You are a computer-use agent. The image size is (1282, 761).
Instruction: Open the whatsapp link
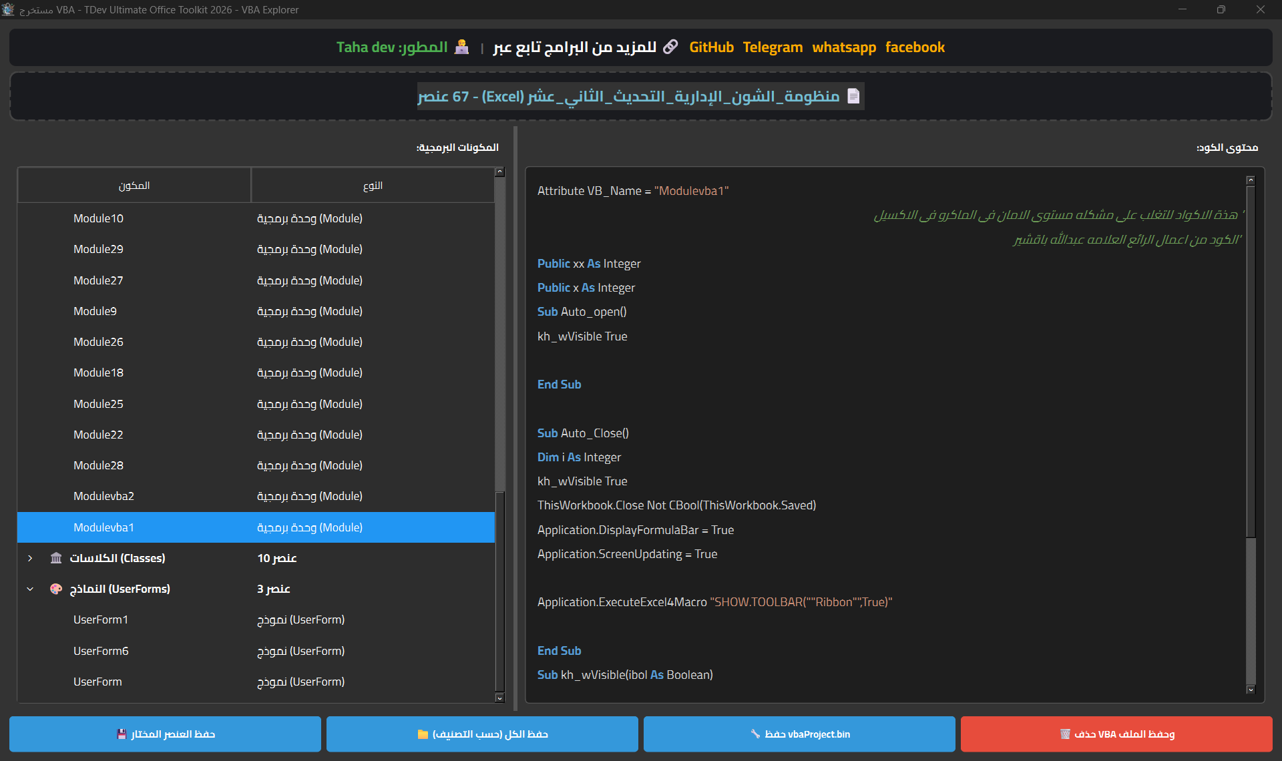coord(844,47)
